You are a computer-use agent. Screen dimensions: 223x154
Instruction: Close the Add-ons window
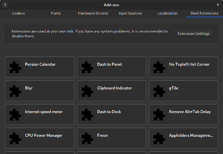(218, 5)
